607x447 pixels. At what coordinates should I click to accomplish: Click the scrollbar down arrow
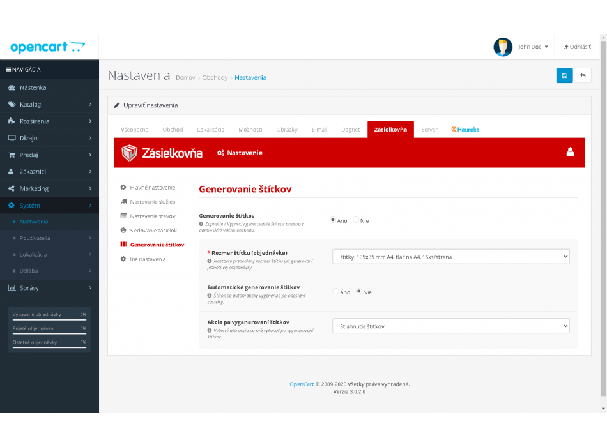(603, 409)
